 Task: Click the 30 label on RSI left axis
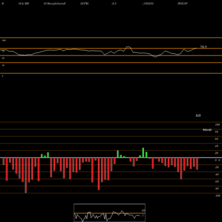coord(3,65)
